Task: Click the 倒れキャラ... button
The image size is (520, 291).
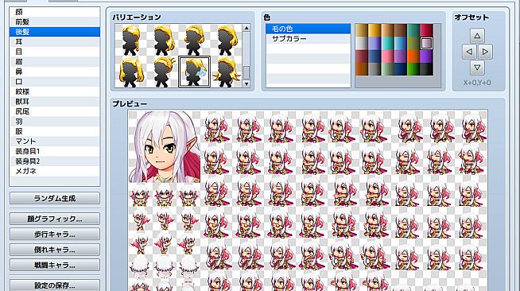Action: [55, 250]
